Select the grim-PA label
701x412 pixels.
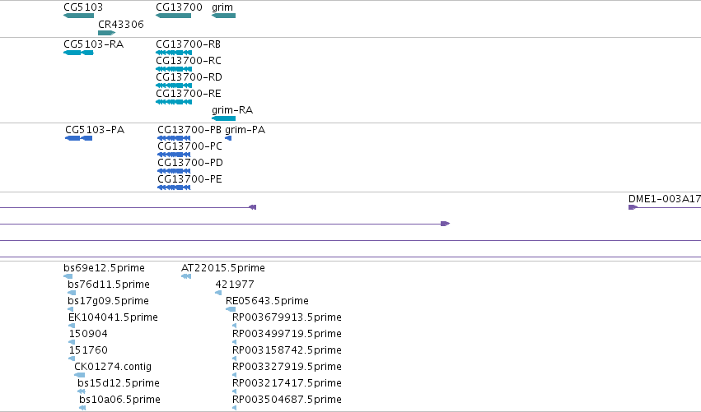coord(245,130)
